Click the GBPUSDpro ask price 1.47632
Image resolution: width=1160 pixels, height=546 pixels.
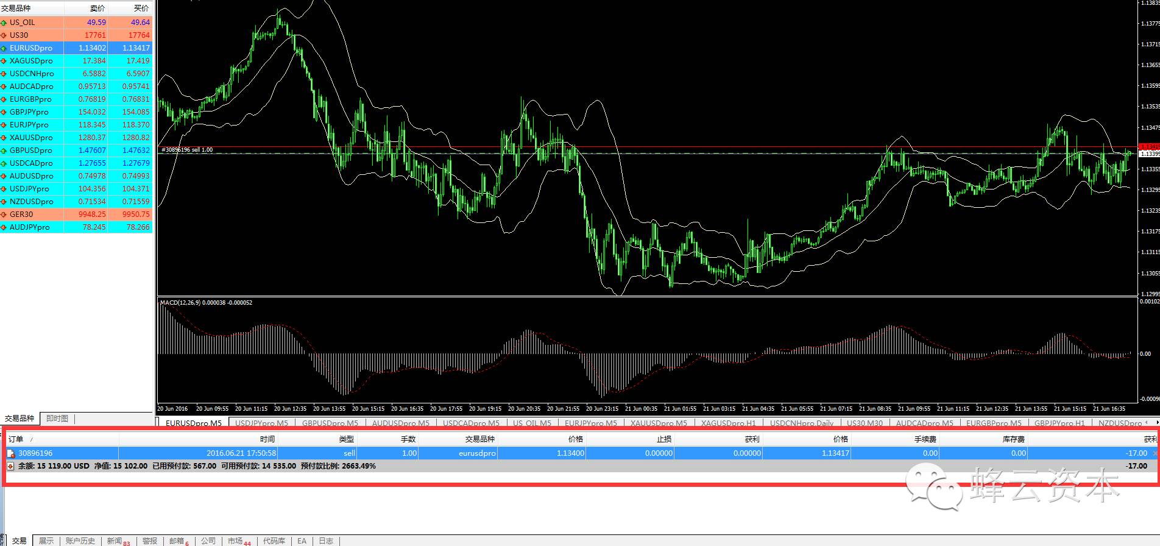click(136, 151)
